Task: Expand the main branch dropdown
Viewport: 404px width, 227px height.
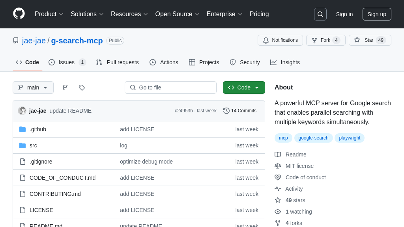Action: tap(33, 87)
